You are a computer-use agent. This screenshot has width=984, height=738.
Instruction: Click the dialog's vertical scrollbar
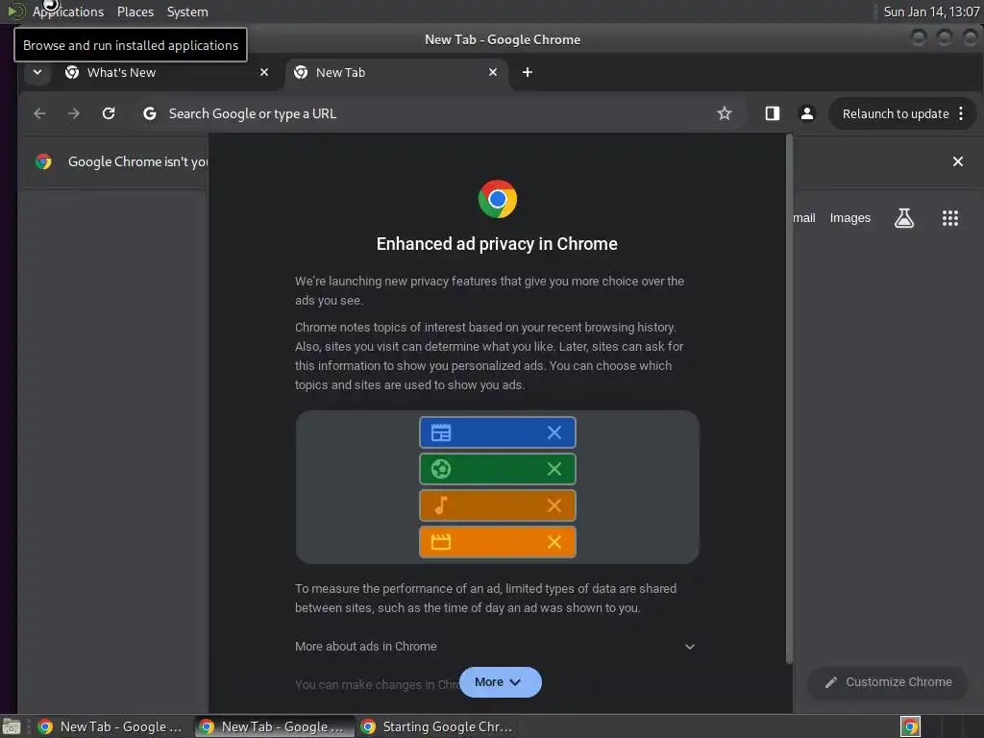click(790, 399)
